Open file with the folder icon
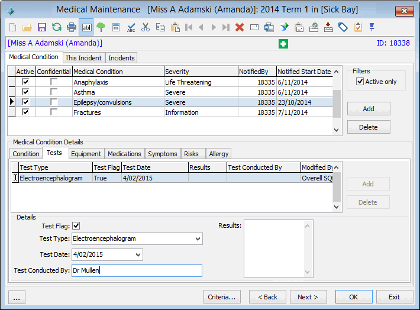The image size is (420, 310). (27, 27)
